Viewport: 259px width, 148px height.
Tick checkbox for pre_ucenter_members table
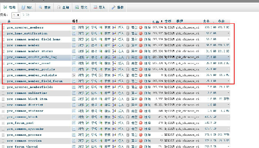4,27
